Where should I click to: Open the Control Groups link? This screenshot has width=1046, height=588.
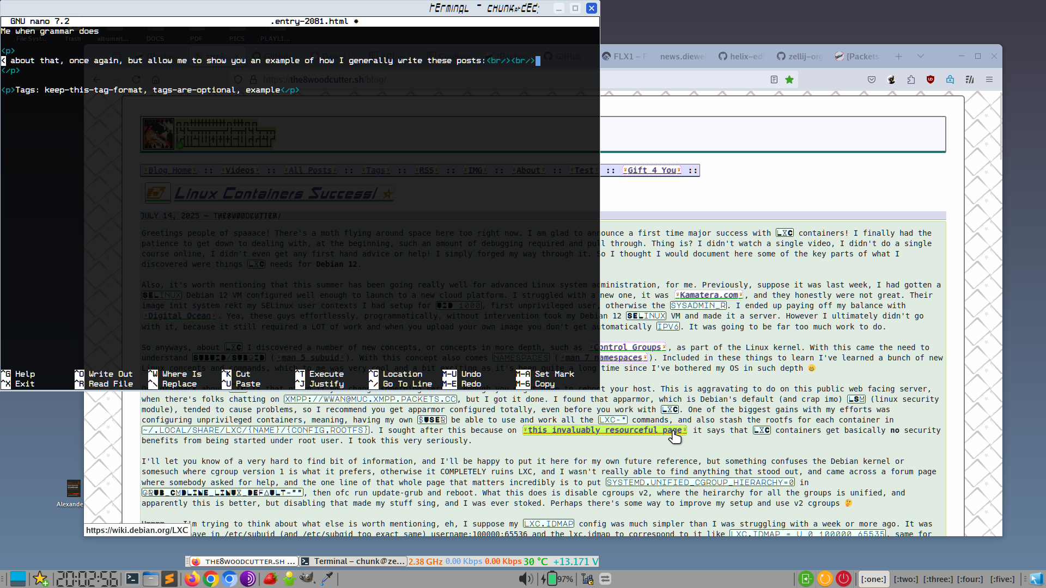[628, 347]
